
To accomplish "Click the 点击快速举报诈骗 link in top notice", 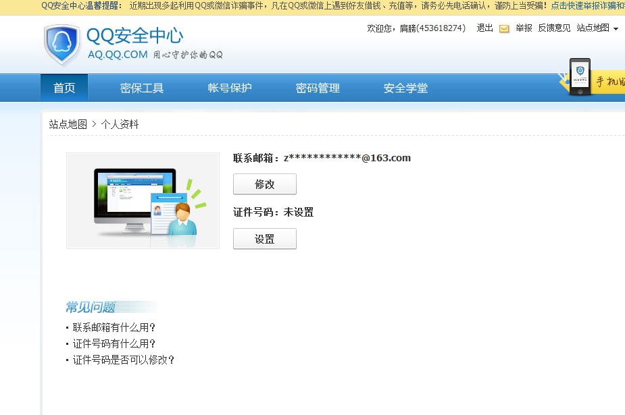I will pyautogui.click(x=588, y=5).
